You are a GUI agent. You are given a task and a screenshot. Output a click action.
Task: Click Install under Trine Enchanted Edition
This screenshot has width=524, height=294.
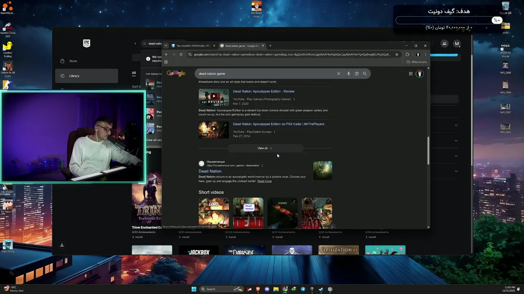(x=138, y=237)
